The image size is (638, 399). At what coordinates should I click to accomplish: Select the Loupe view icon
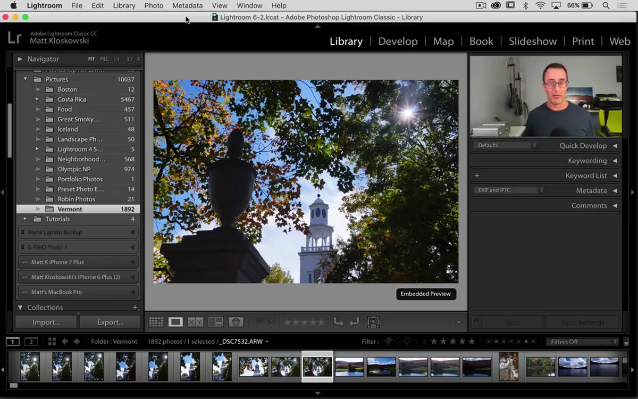[x=175, y=322]
